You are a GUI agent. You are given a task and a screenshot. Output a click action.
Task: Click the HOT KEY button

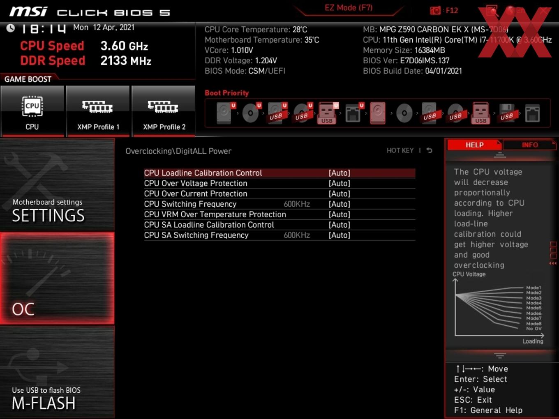(400, 150)
